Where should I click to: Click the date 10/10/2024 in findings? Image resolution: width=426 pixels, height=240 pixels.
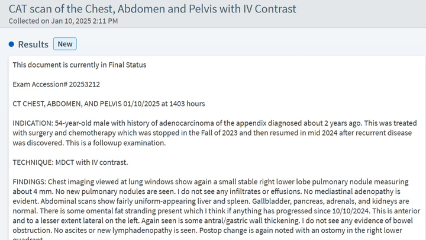tap(350, 211)
